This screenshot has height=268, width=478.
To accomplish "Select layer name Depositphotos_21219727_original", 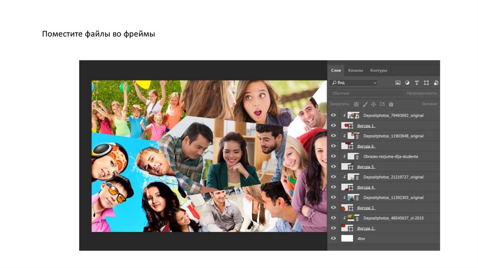I will 393,177.
